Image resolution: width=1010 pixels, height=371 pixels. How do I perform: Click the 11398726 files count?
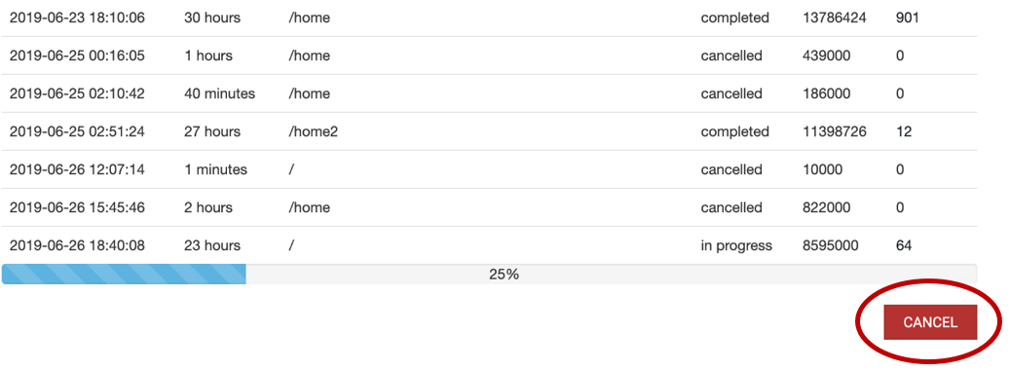[835, 132]
